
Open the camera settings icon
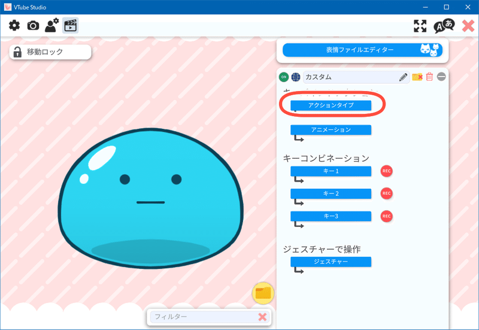click(33, 26)
